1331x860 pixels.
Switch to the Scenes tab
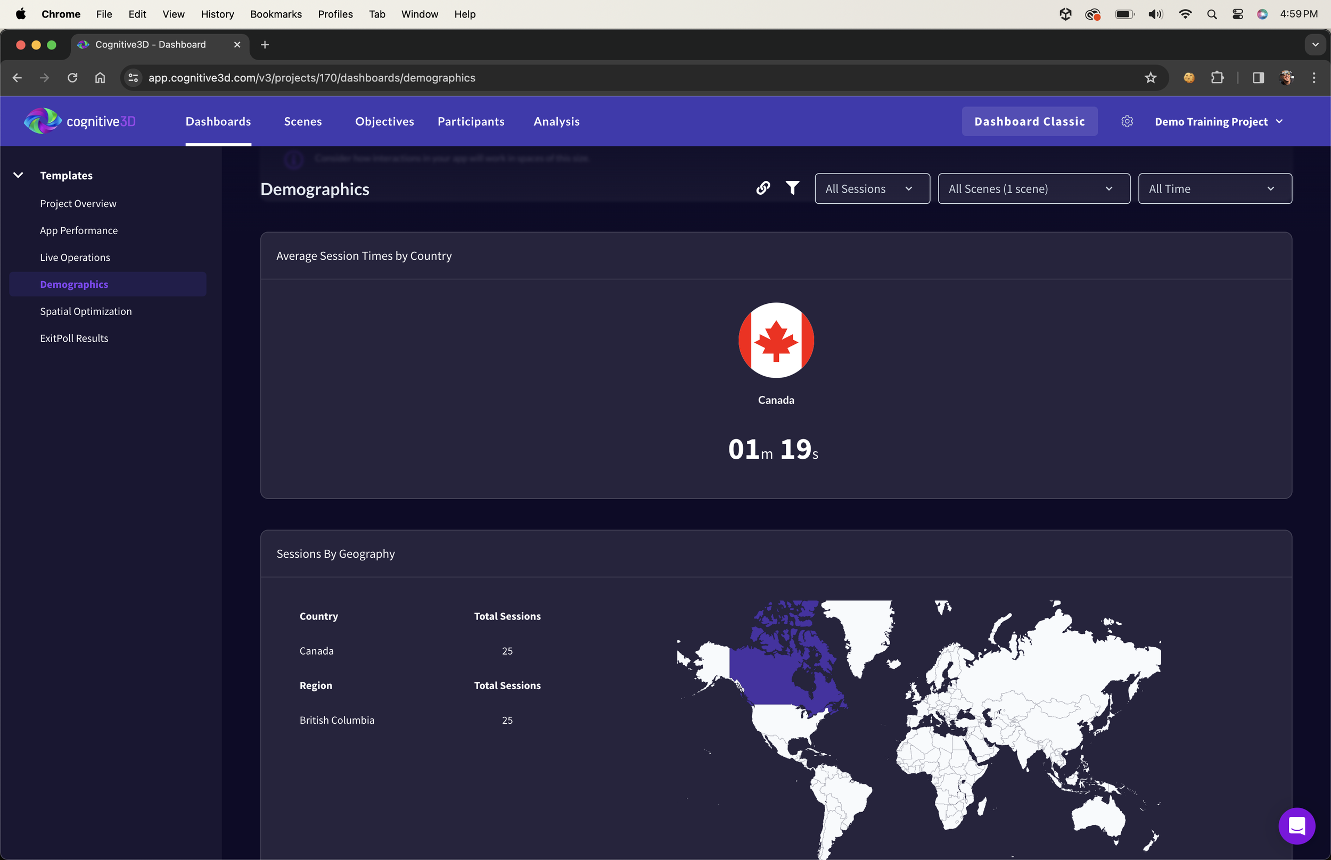(303, 121)
